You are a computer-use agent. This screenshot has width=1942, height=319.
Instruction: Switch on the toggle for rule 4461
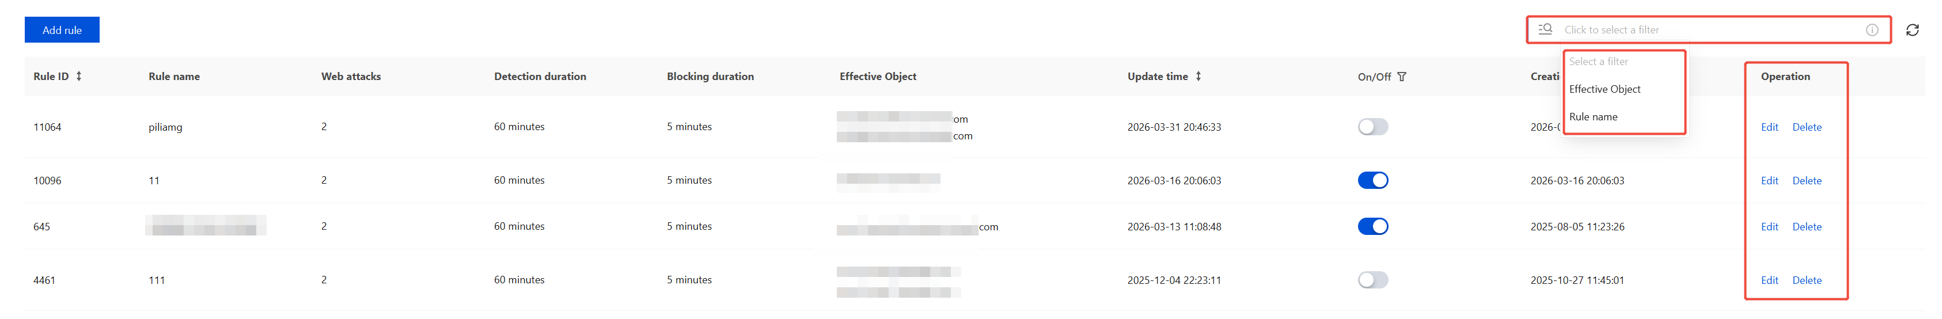point(1372,280)
